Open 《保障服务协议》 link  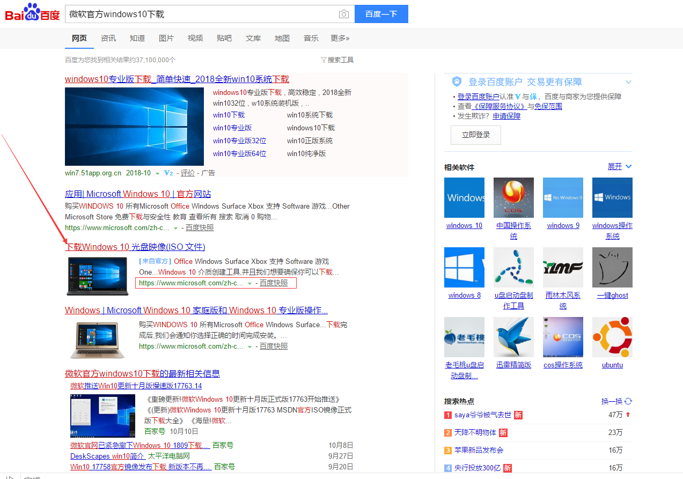[500, 106]
